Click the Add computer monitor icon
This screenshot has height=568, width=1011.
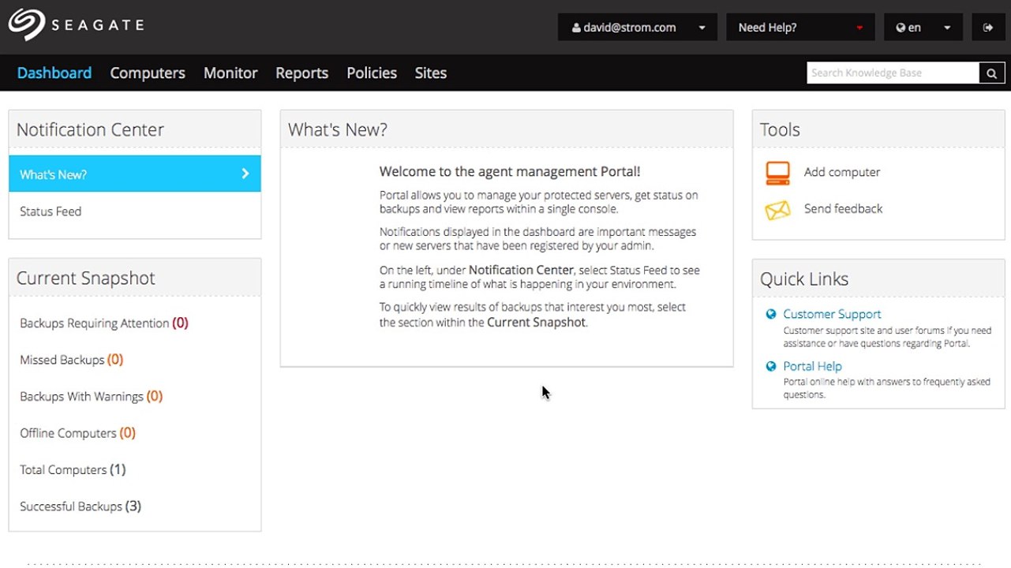pos(777,173)
